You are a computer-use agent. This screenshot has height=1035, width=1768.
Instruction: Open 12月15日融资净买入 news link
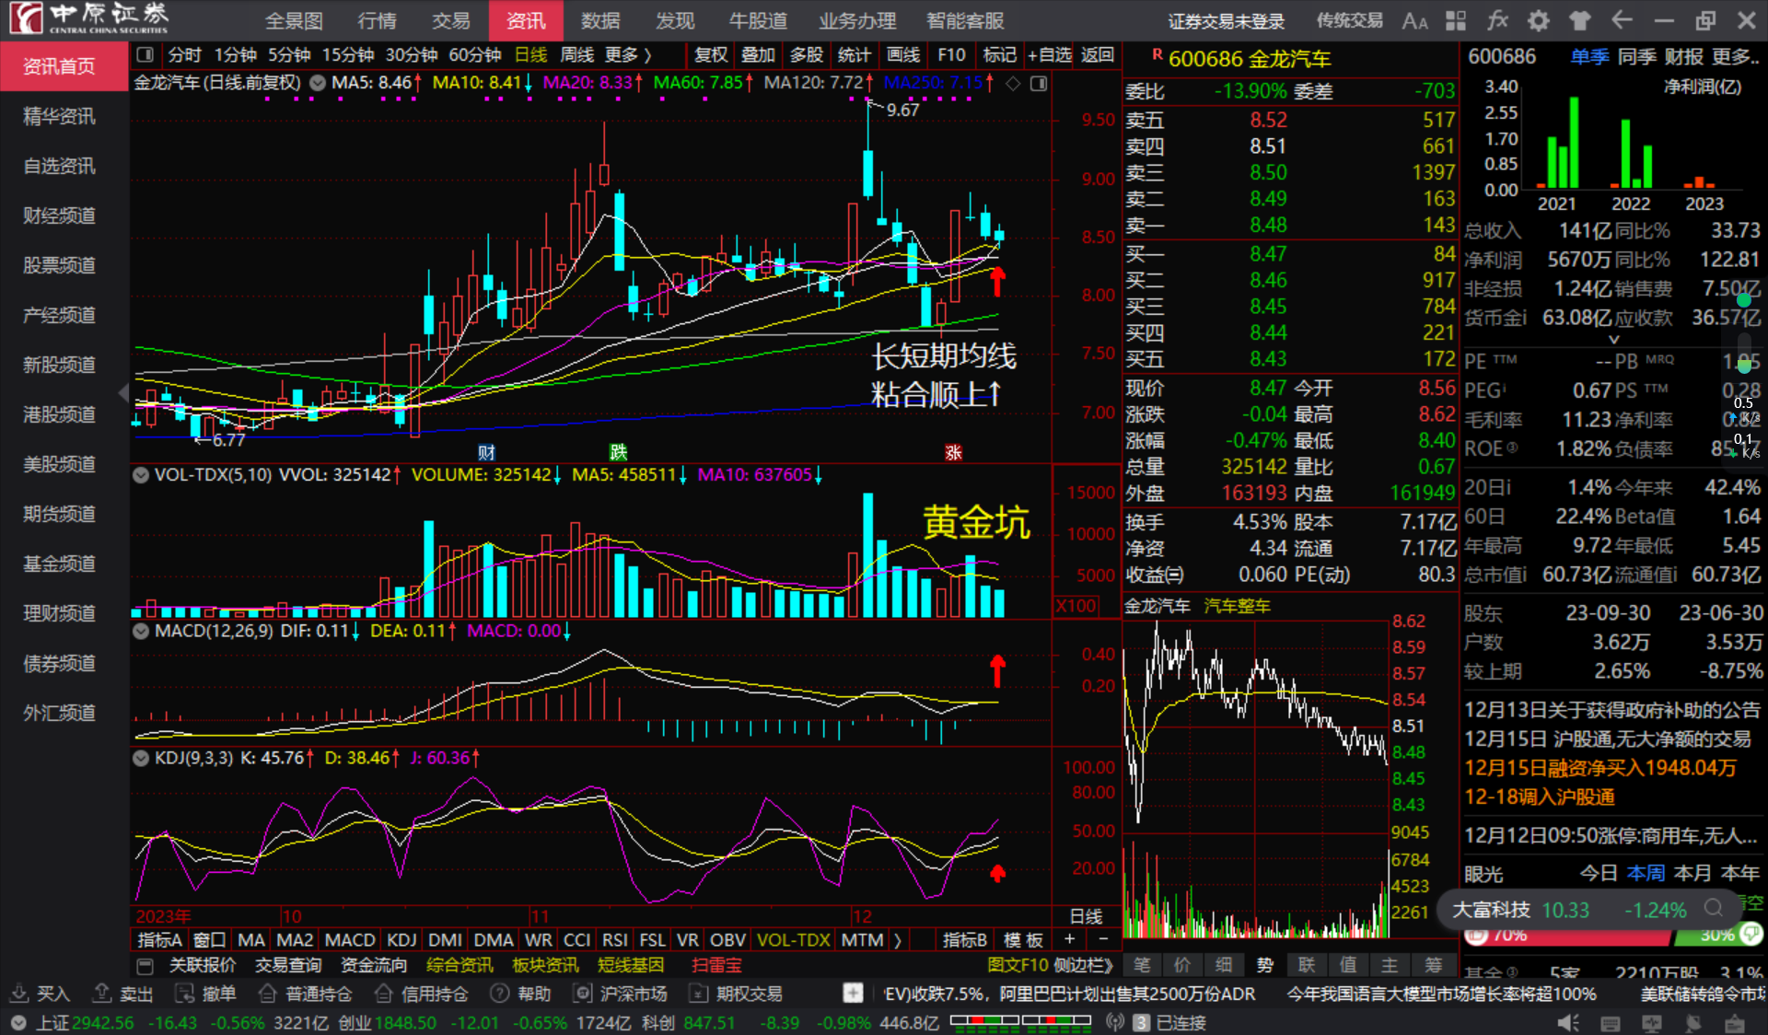point(1600,768)
